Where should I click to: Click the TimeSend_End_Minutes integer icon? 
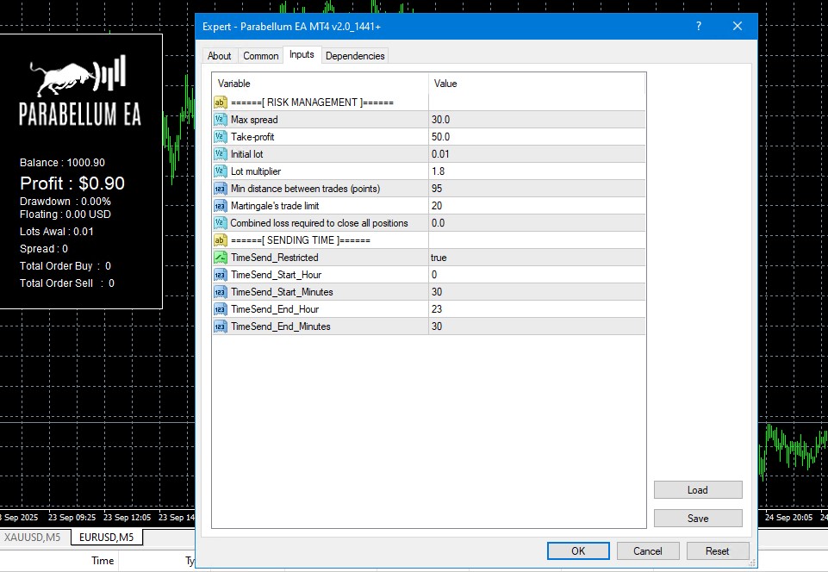click(x=221, y=326)
